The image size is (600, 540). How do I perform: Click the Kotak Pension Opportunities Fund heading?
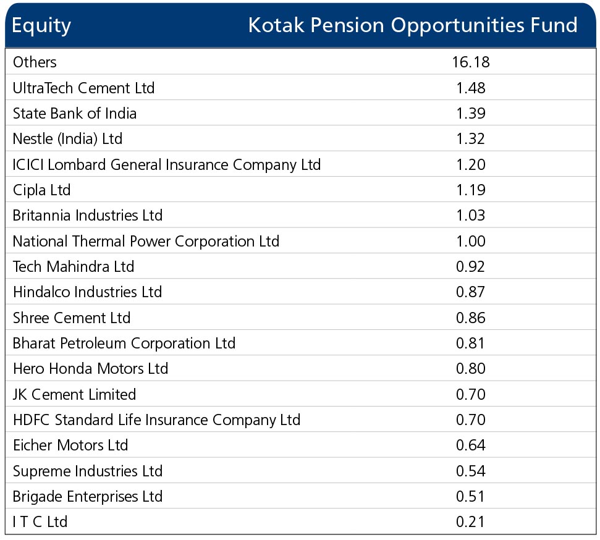(x=413, y=26)
